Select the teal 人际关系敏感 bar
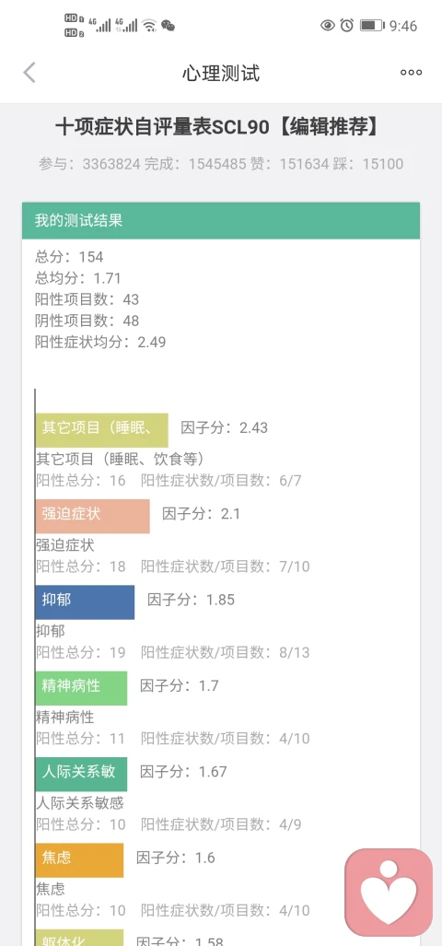 (81, 774)
